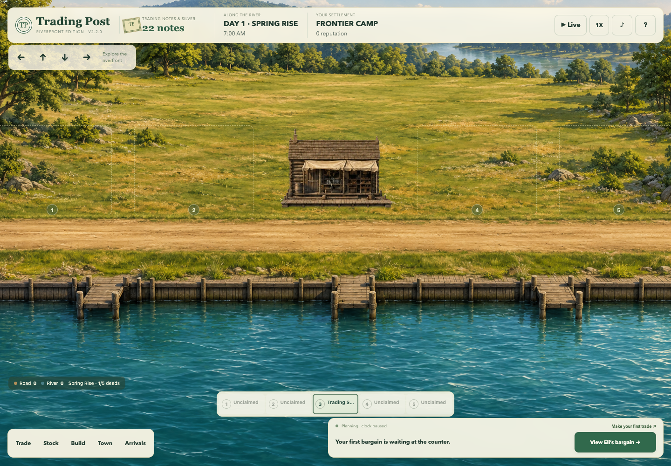Toggle music with the note button

[622, 25]
